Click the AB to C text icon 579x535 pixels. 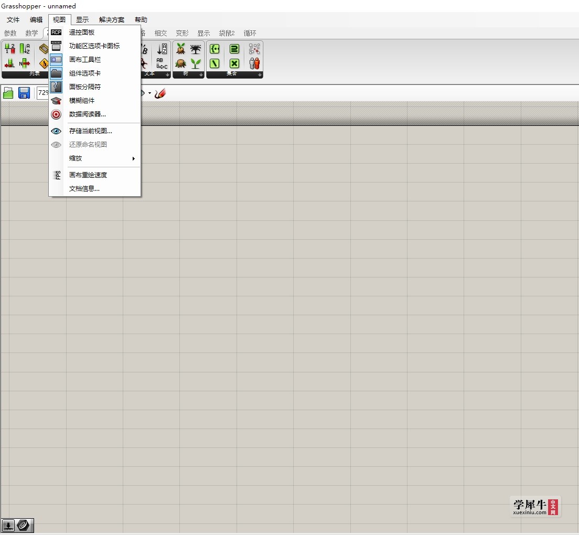tap(162, 63)
